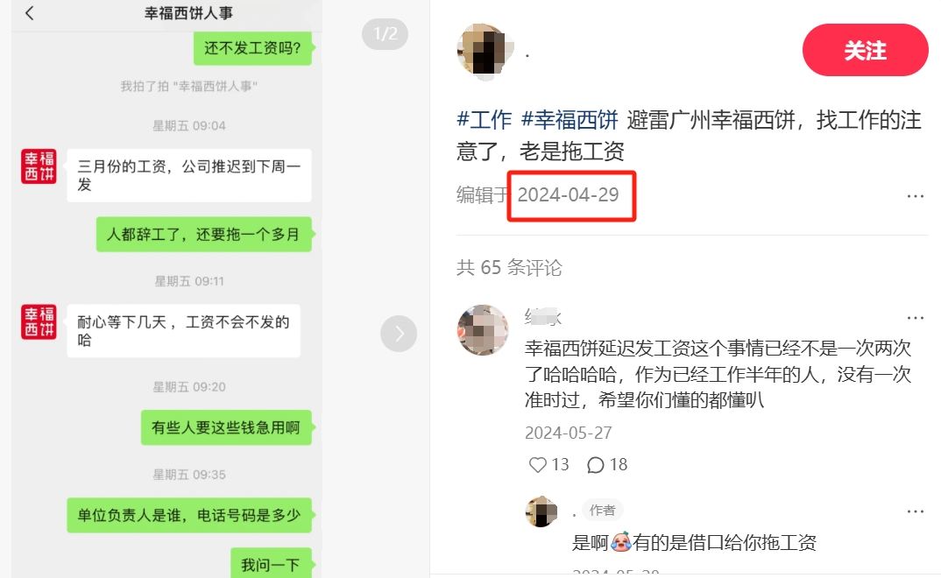Click the edited date 2024-04-29

(x=568, y=195)
